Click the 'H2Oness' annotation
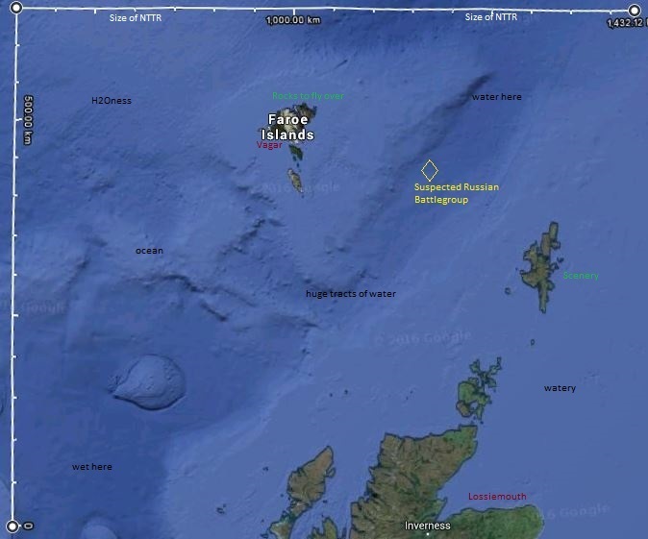The image size is (648, 539). tap(112, 100)
